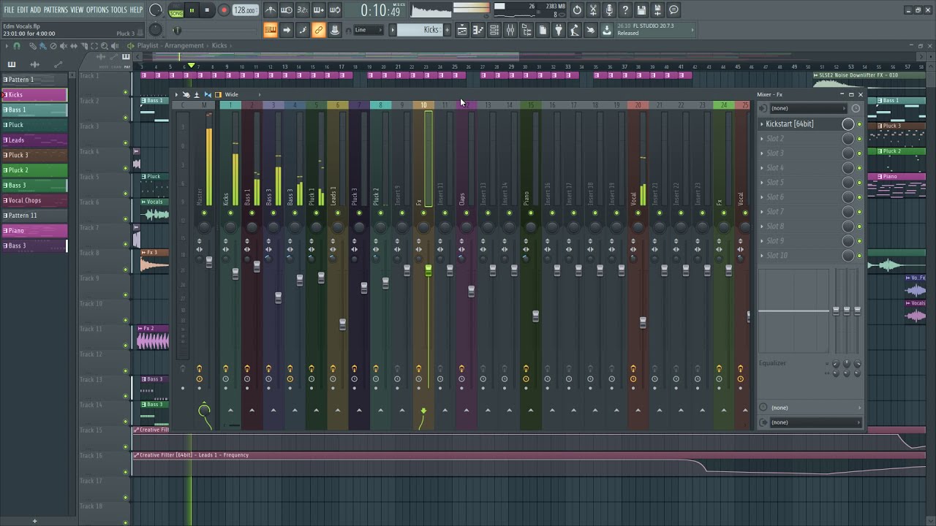Toggle wait for input to start playing

point(286,10)
